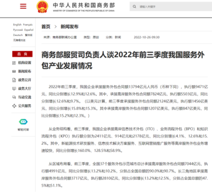The width and height of the screenshot is (212, 192).
Task: Open the red hamburger menu
Action: click(23, 6)
